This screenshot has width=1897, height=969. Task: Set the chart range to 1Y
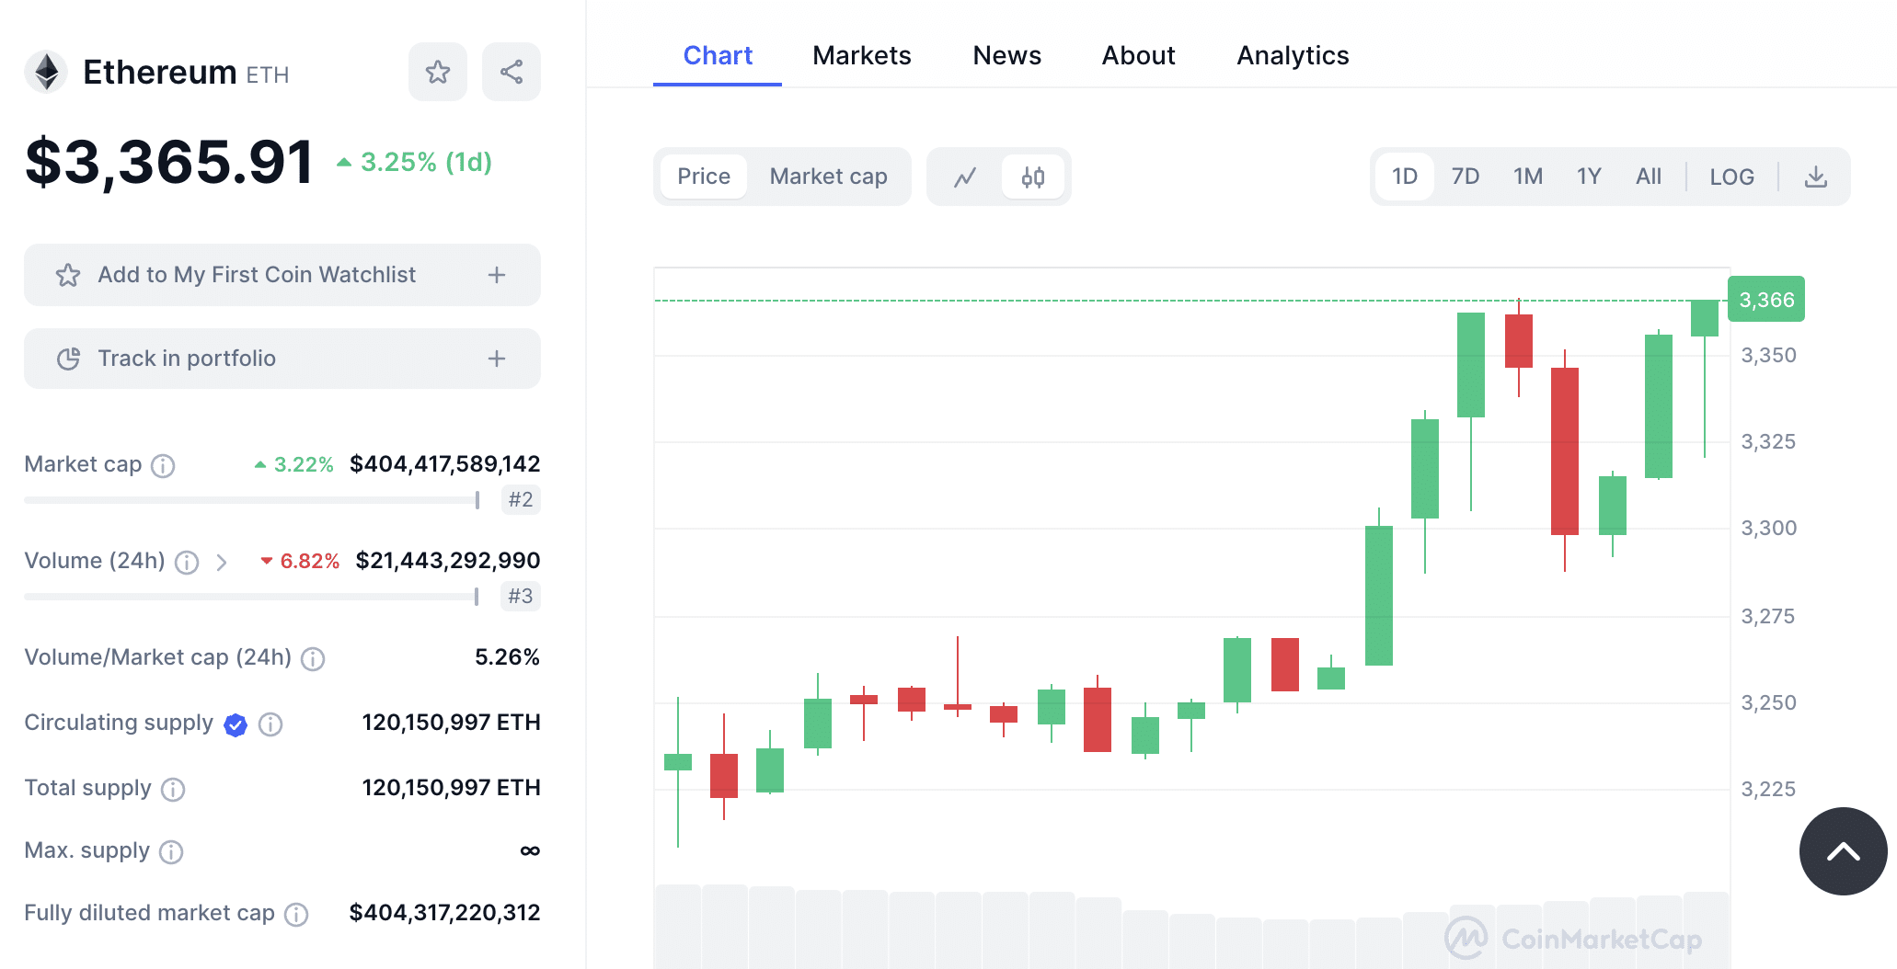1589,177
